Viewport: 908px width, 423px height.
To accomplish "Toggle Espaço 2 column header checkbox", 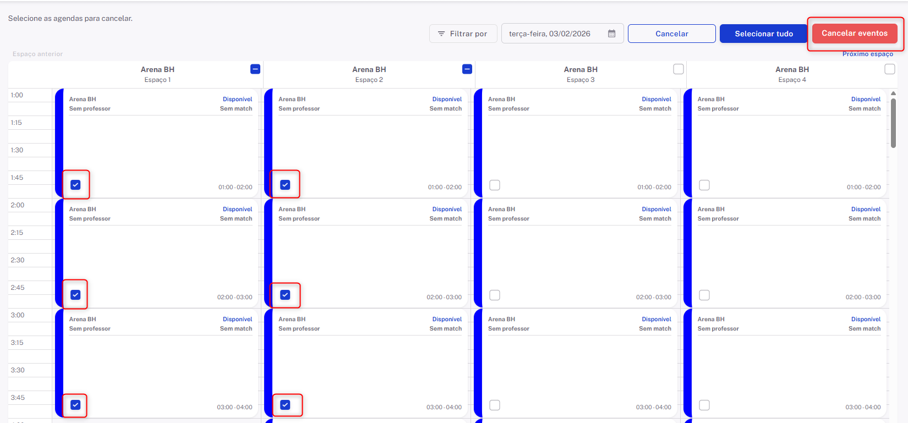I will click(x=467, y=69).
